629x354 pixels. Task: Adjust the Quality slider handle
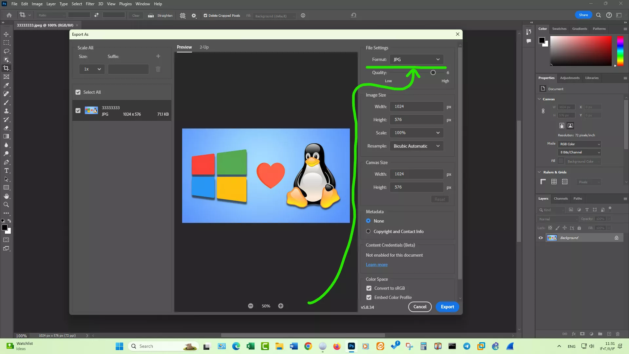(433, 73)
